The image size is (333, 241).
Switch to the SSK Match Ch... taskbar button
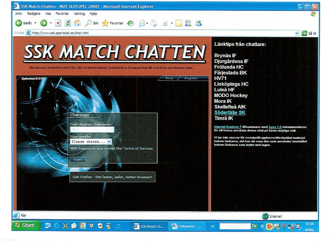(x=149, y=226)
